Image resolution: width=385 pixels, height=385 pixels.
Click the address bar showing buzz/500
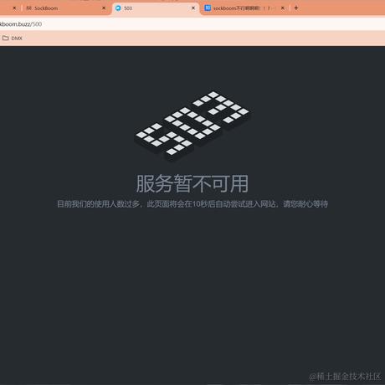coord(192,24)
